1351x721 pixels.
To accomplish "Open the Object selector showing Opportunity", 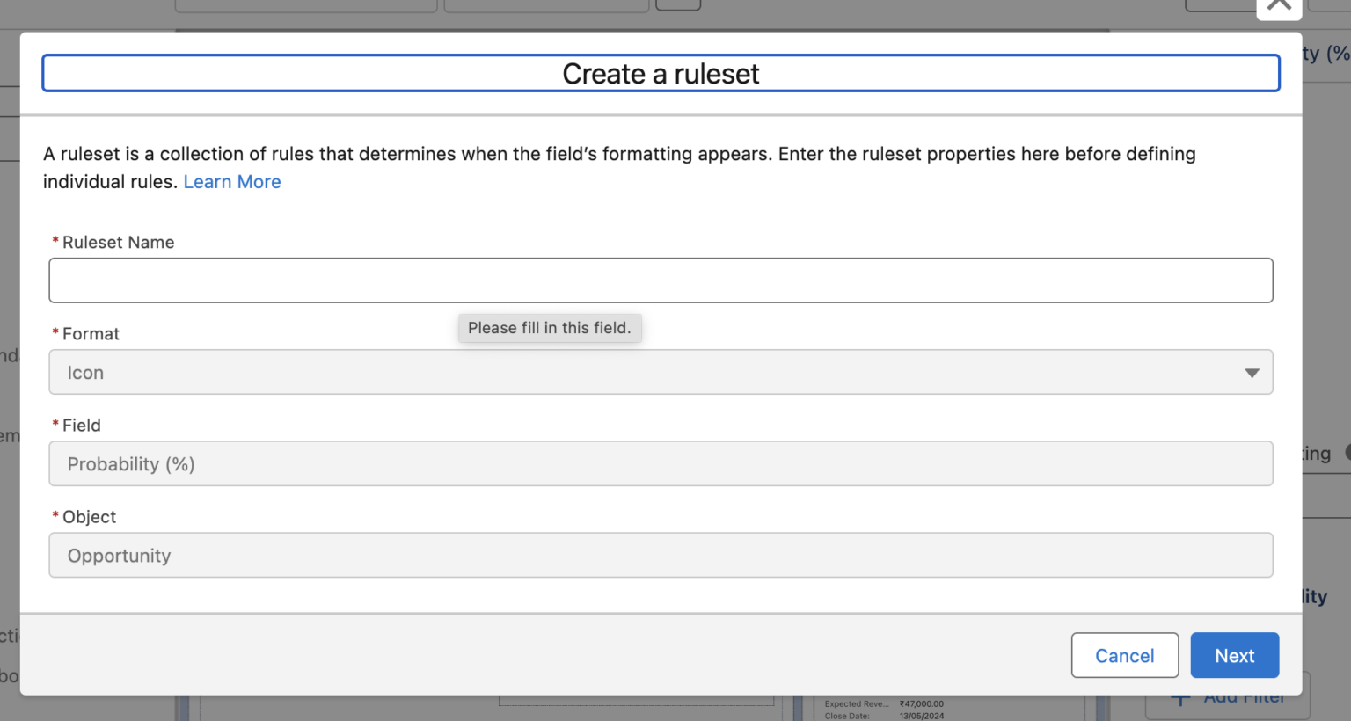I will coord(660,555).
